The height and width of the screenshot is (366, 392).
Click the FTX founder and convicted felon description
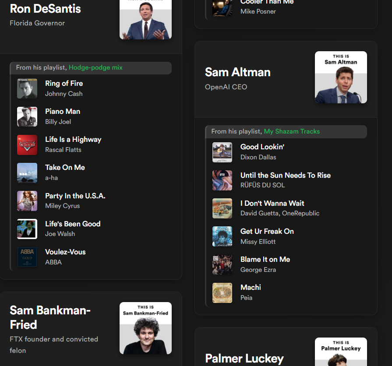point(54,345)
